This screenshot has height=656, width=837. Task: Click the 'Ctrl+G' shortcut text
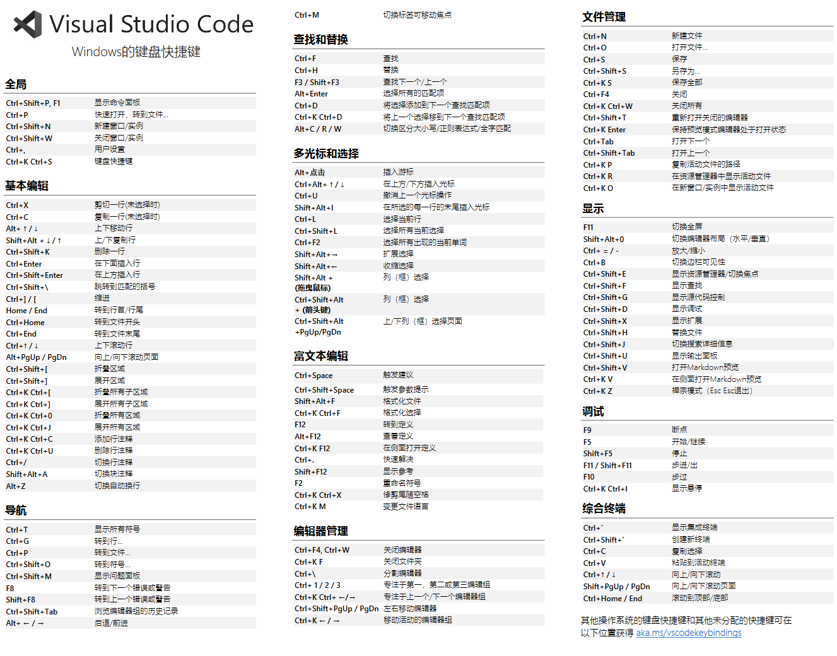point(17,541)
